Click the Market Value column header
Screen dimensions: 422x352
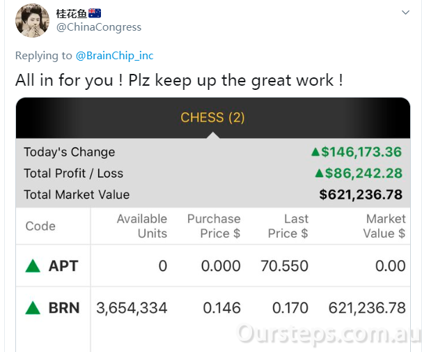384,227
